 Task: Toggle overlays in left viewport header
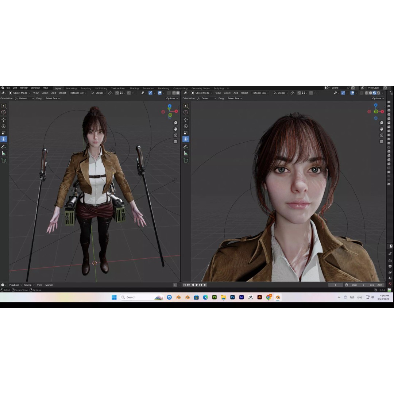click(159, 93)
